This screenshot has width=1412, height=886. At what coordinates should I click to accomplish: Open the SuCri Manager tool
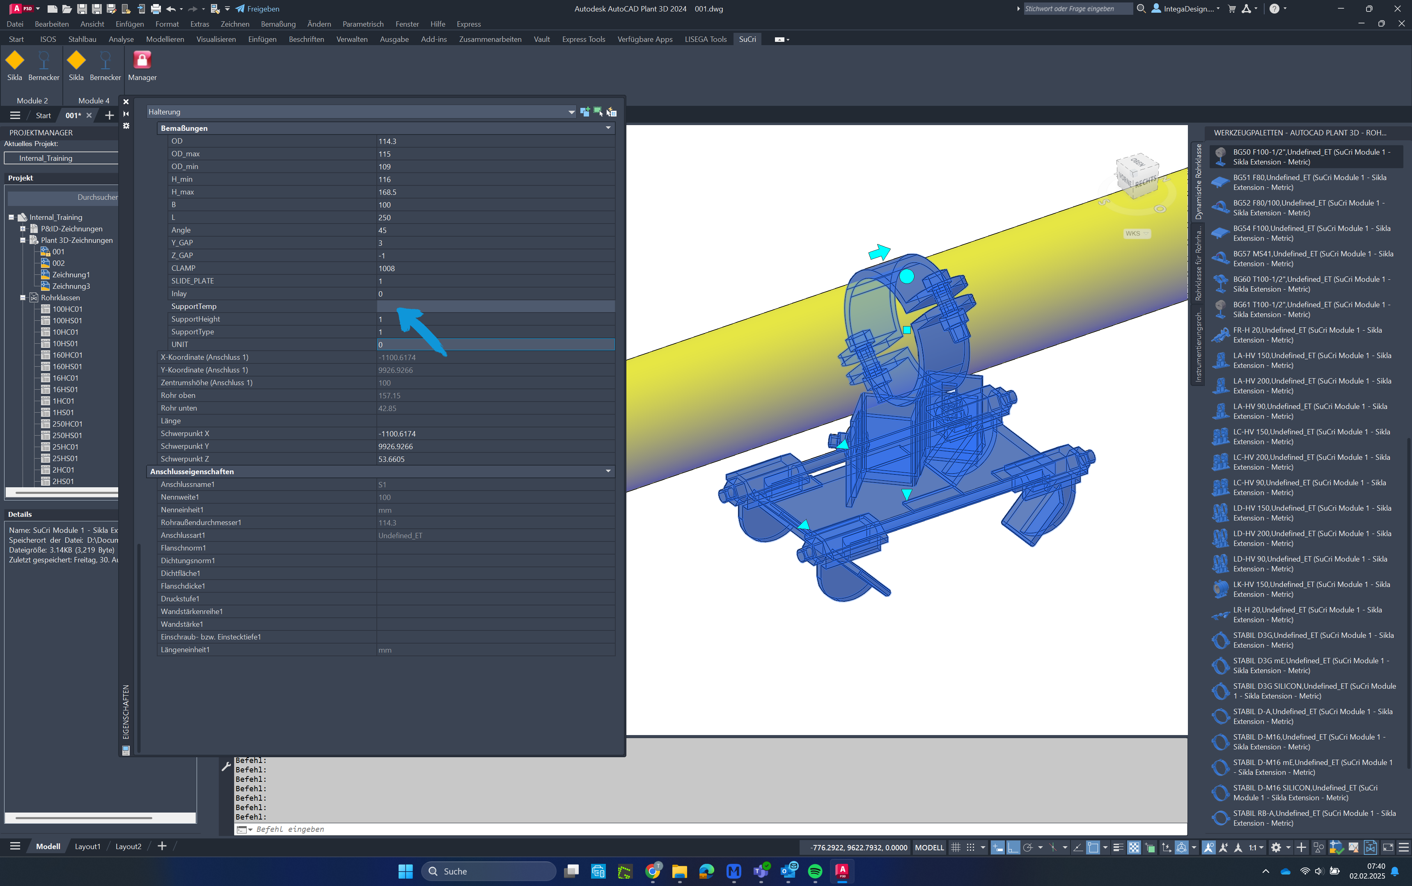[142, 66]
